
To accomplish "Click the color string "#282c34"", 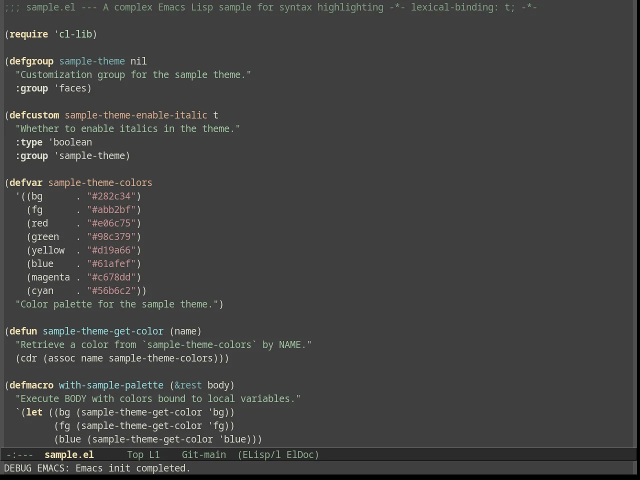I will coord(111,196).
